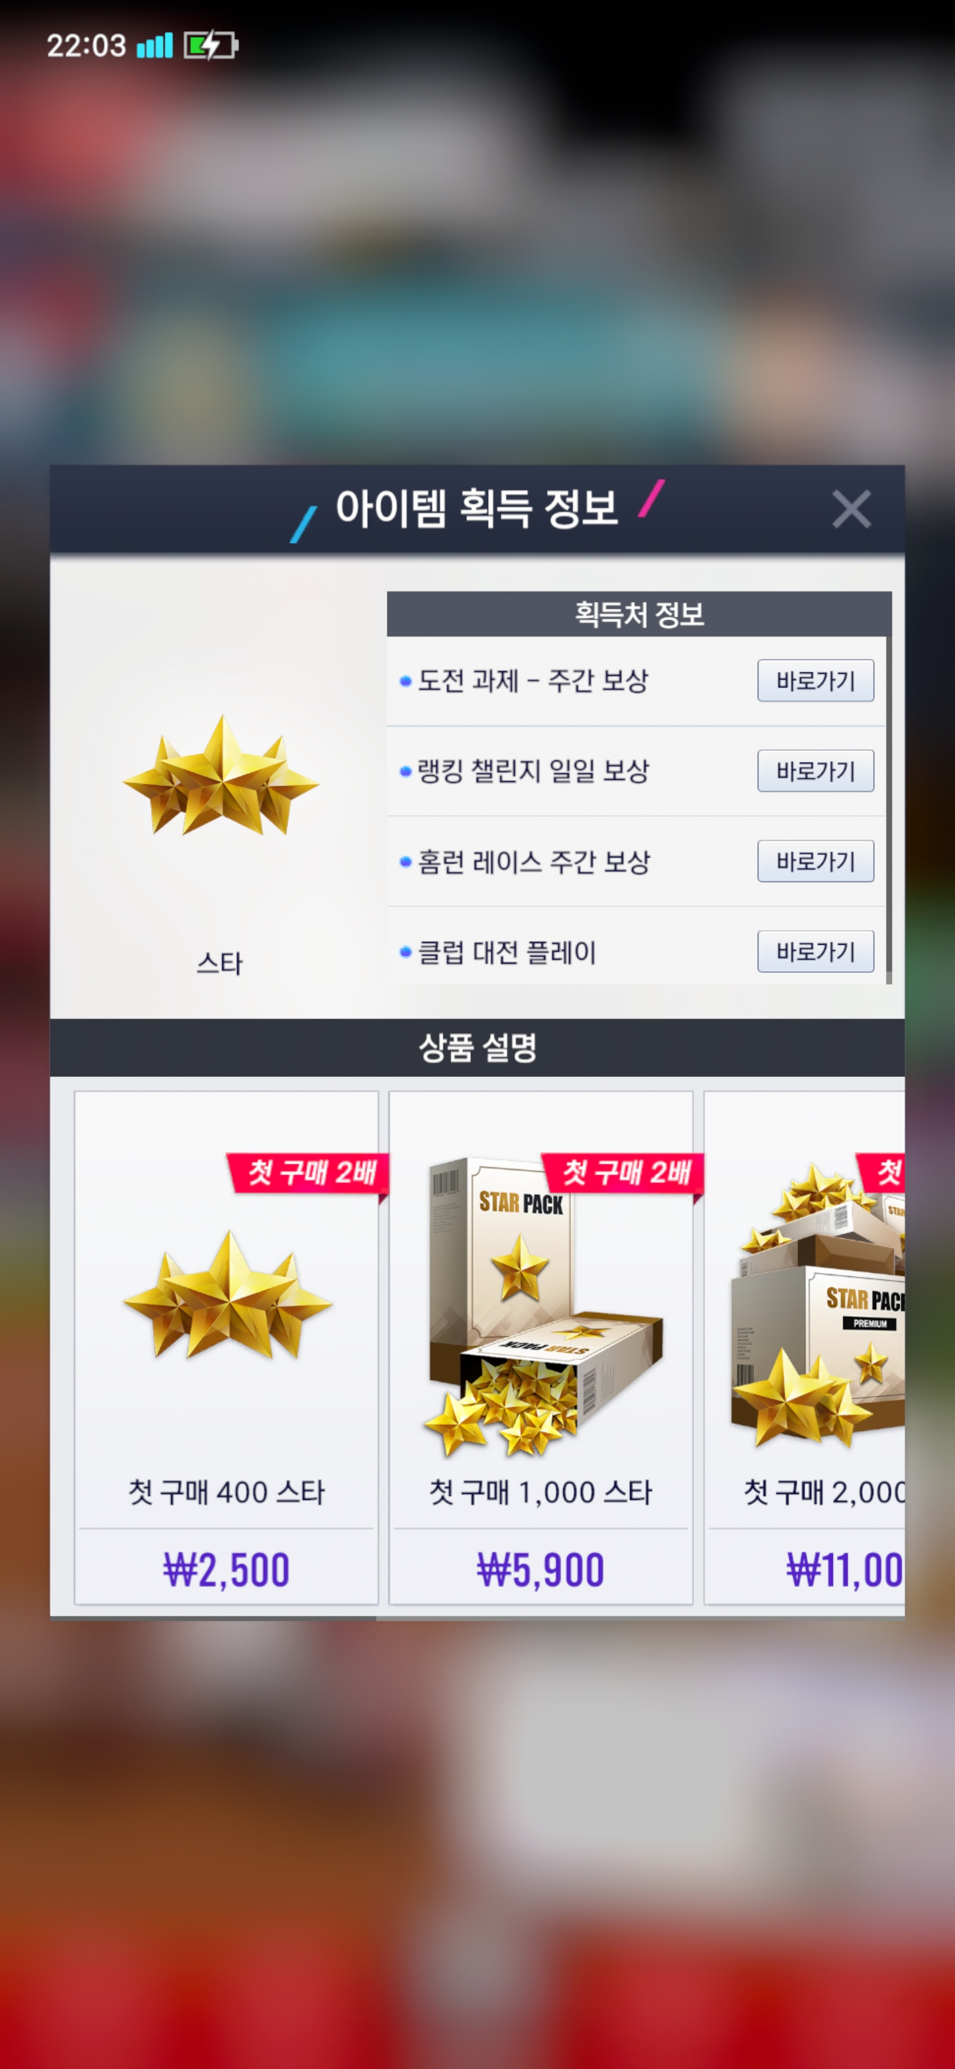Tap the battery charging status icon

pyautogui.click(x=210, y=46)
